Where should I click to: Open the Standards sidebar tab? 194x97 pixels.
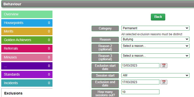coord(27,74)
